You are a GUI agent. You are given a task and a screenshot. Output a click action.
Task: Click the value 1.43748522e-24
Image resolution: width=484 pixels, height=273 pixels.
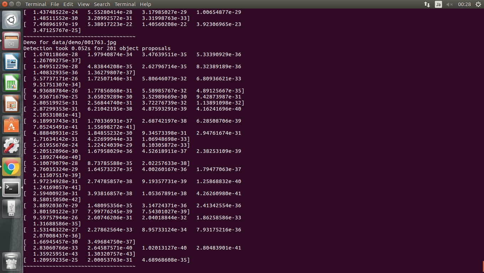click(x=55, y=12)
